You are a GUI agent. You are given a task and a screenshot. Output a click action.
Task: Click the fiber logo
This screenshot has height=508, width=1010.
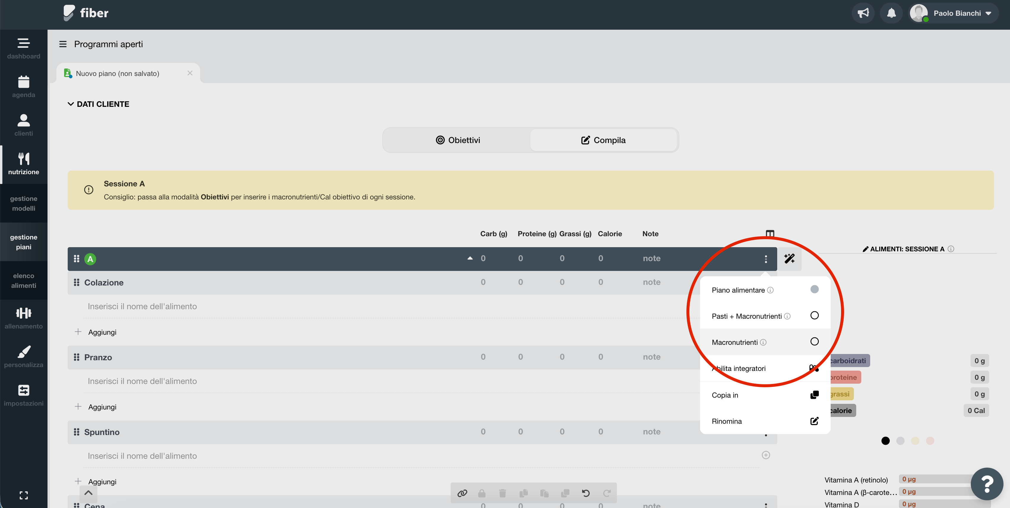[x=86, y=13]
